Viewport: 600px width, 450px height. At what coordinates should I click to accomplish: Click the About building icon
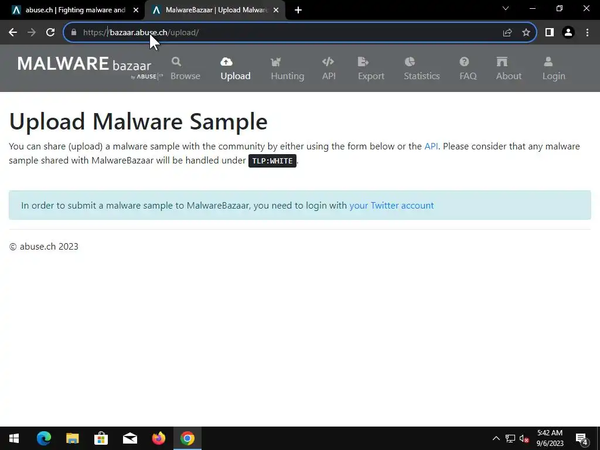pos(502,62)
